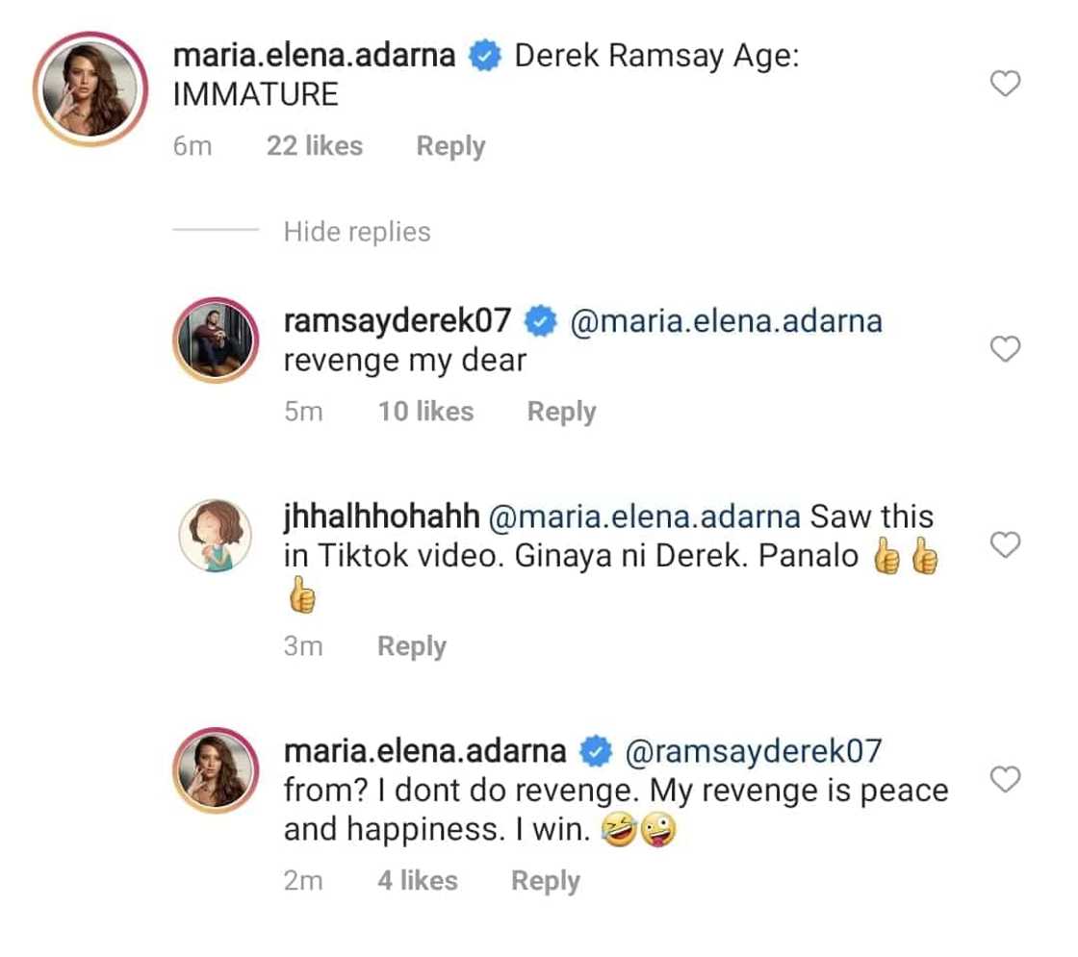
Task: Reply to the "I win" comment
Action: tap(545, 881)
